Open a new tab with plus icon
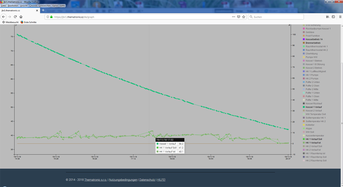 click(43, 10)
